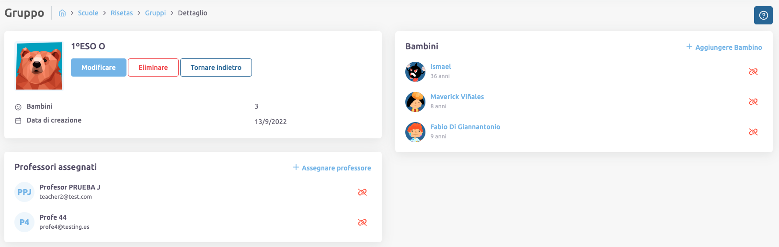The height and width of the screenshot is (247, 779).
Task: Click Assegnare professore link
Action: click(332, 168)
